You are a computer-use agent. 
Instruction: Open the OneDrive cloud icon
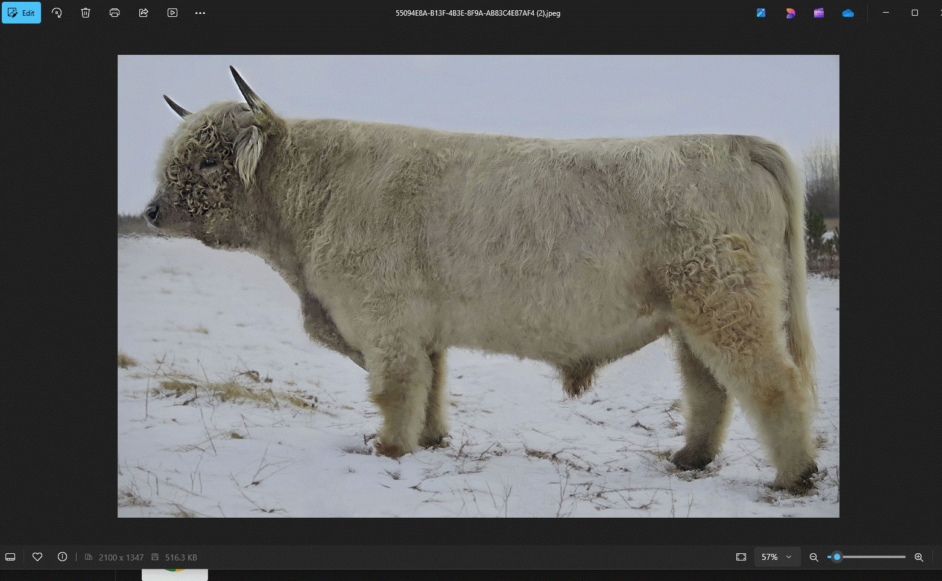848,13
